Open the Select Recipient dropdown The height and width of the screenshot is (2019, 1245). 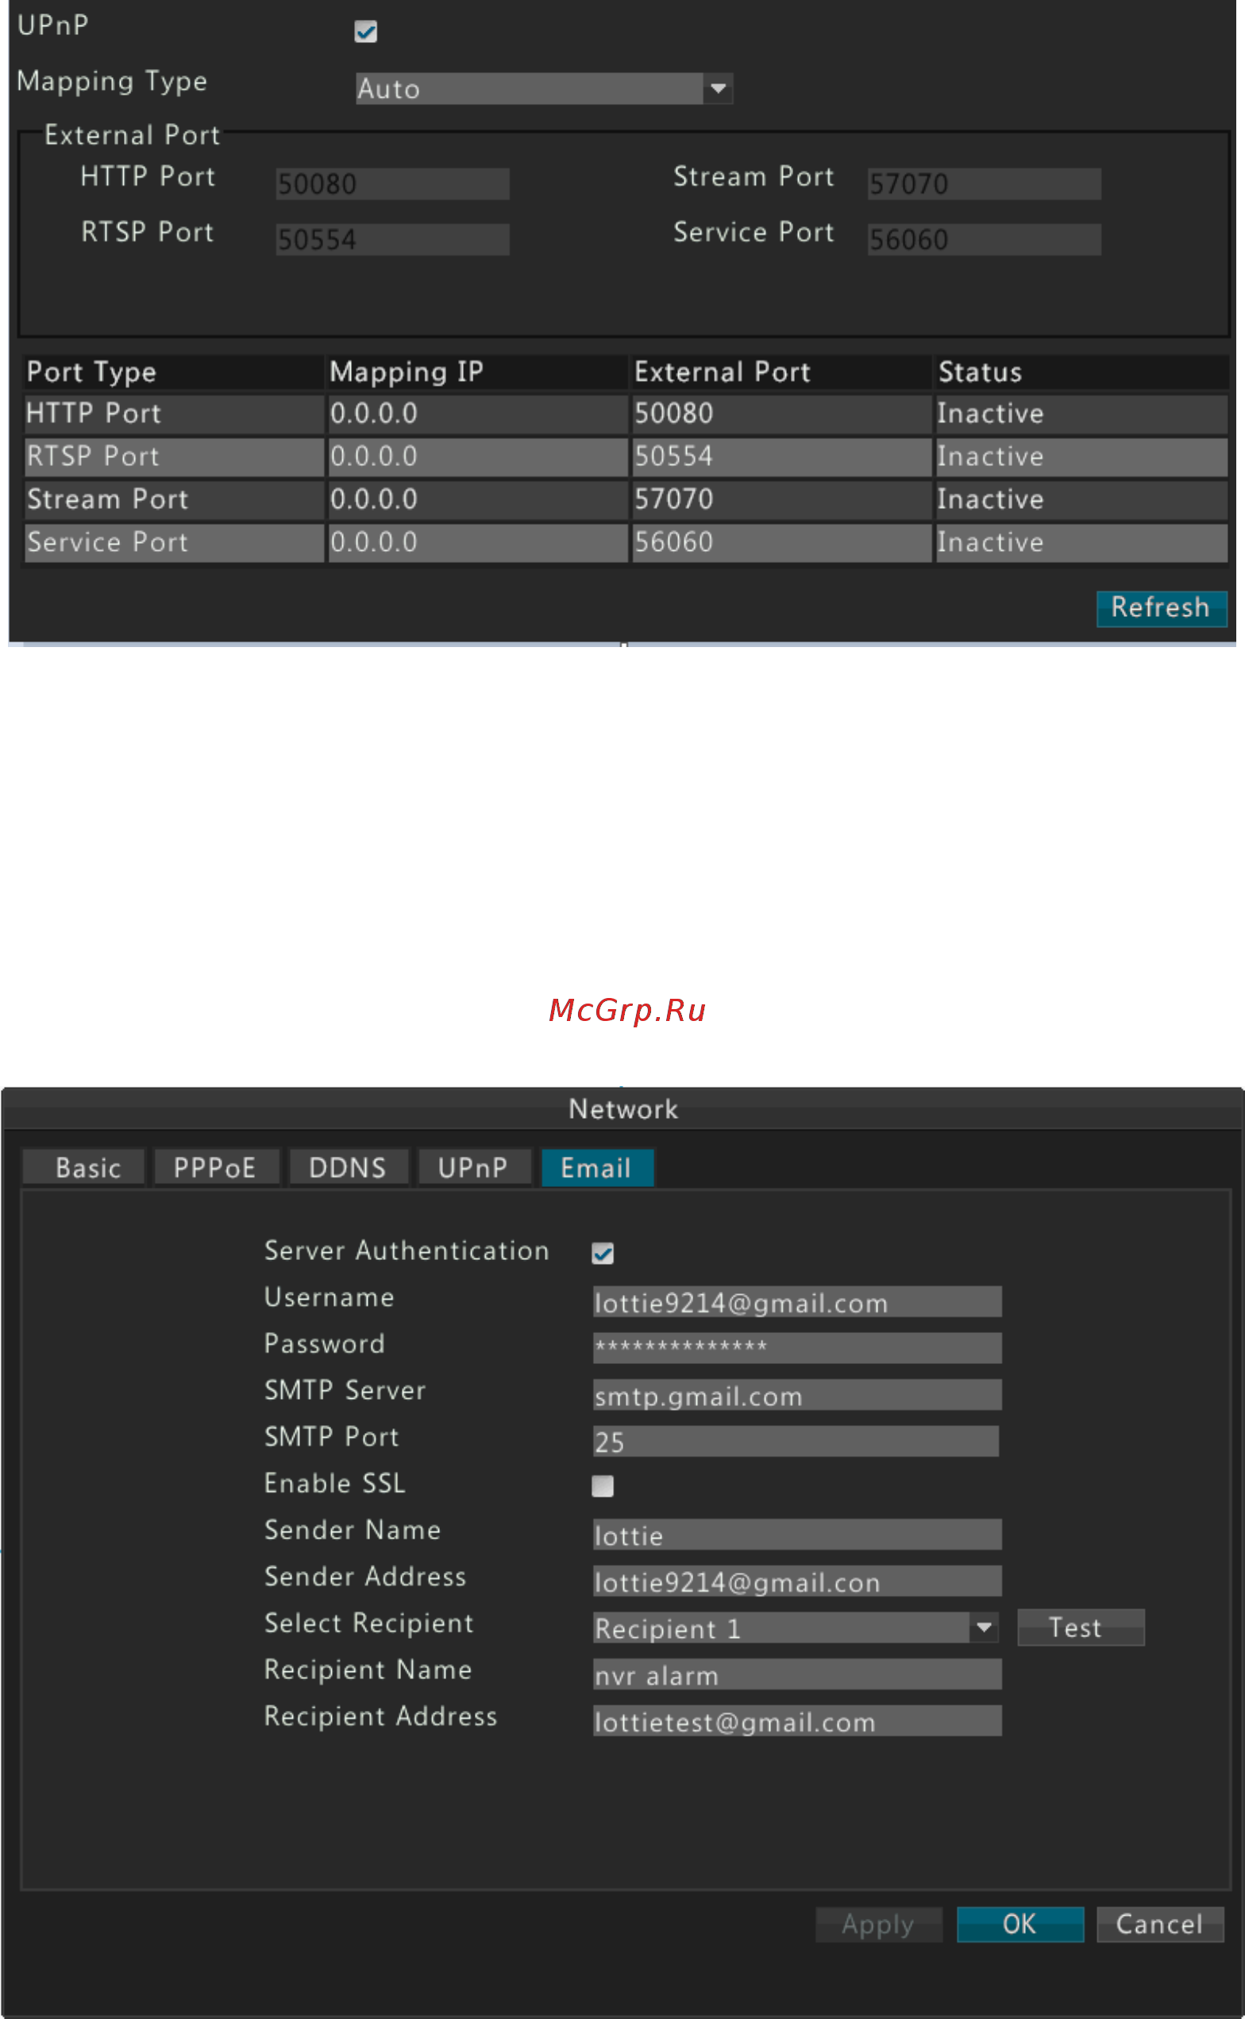[796, 1628]
